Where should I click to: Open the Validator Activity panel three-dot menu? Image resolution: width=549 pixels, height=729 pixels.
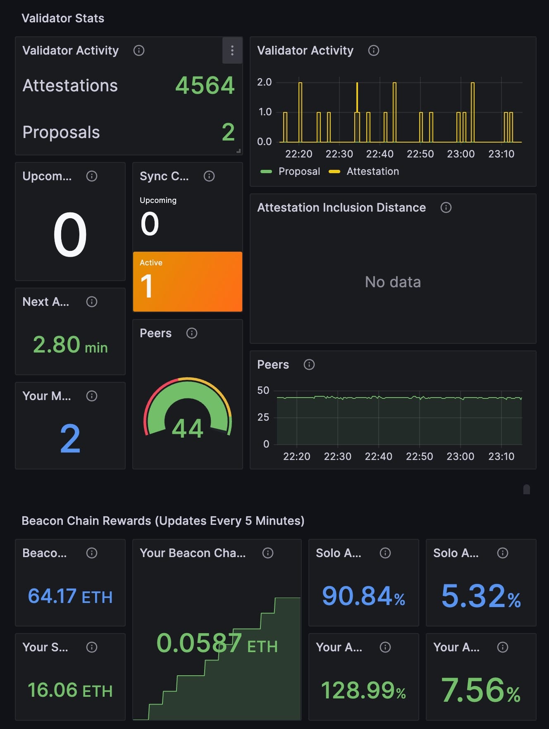(x=232, y=50)
